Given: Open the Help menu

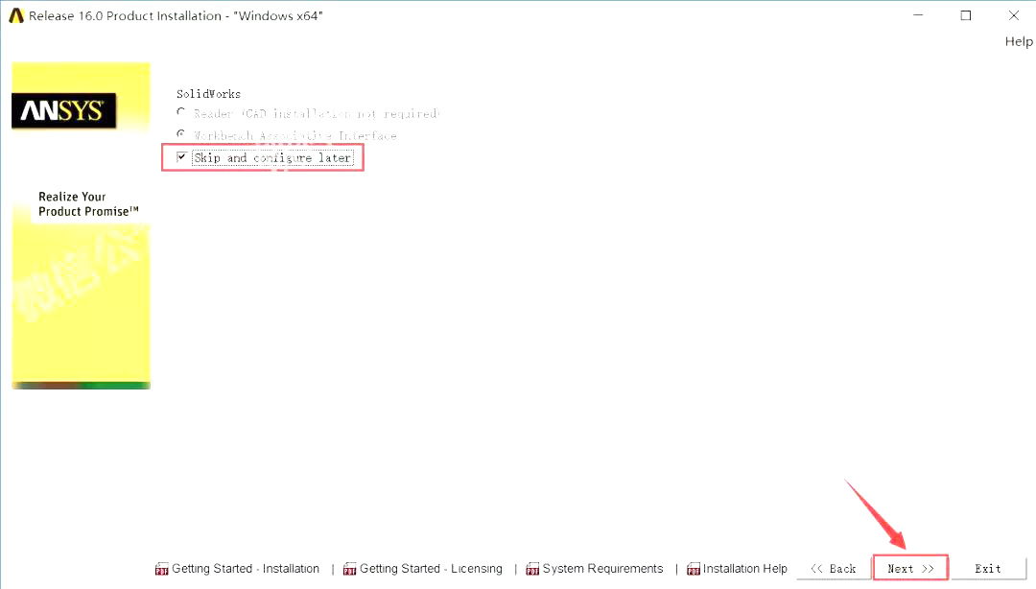Looking at the screenshot, I should pyautogui.click(x=1019, y=41).
